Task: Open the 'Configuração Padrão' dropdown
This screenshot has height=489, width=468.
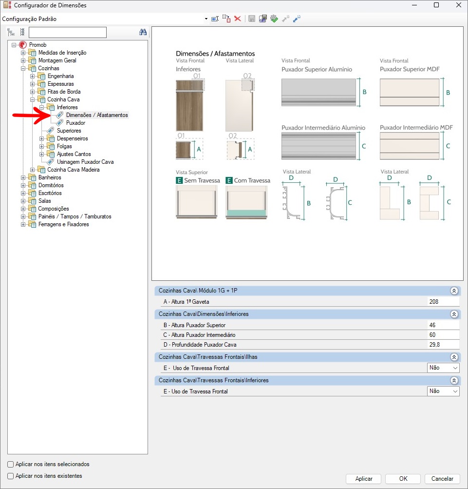Action: (206, 19)
